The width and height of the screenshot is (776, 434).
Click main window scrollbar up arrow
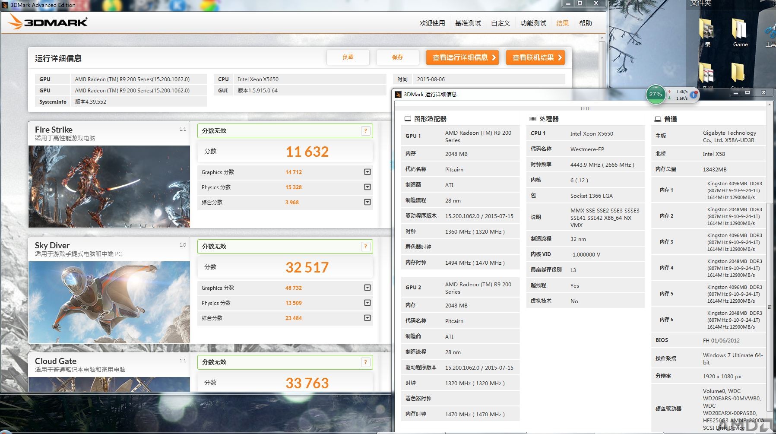602,38
